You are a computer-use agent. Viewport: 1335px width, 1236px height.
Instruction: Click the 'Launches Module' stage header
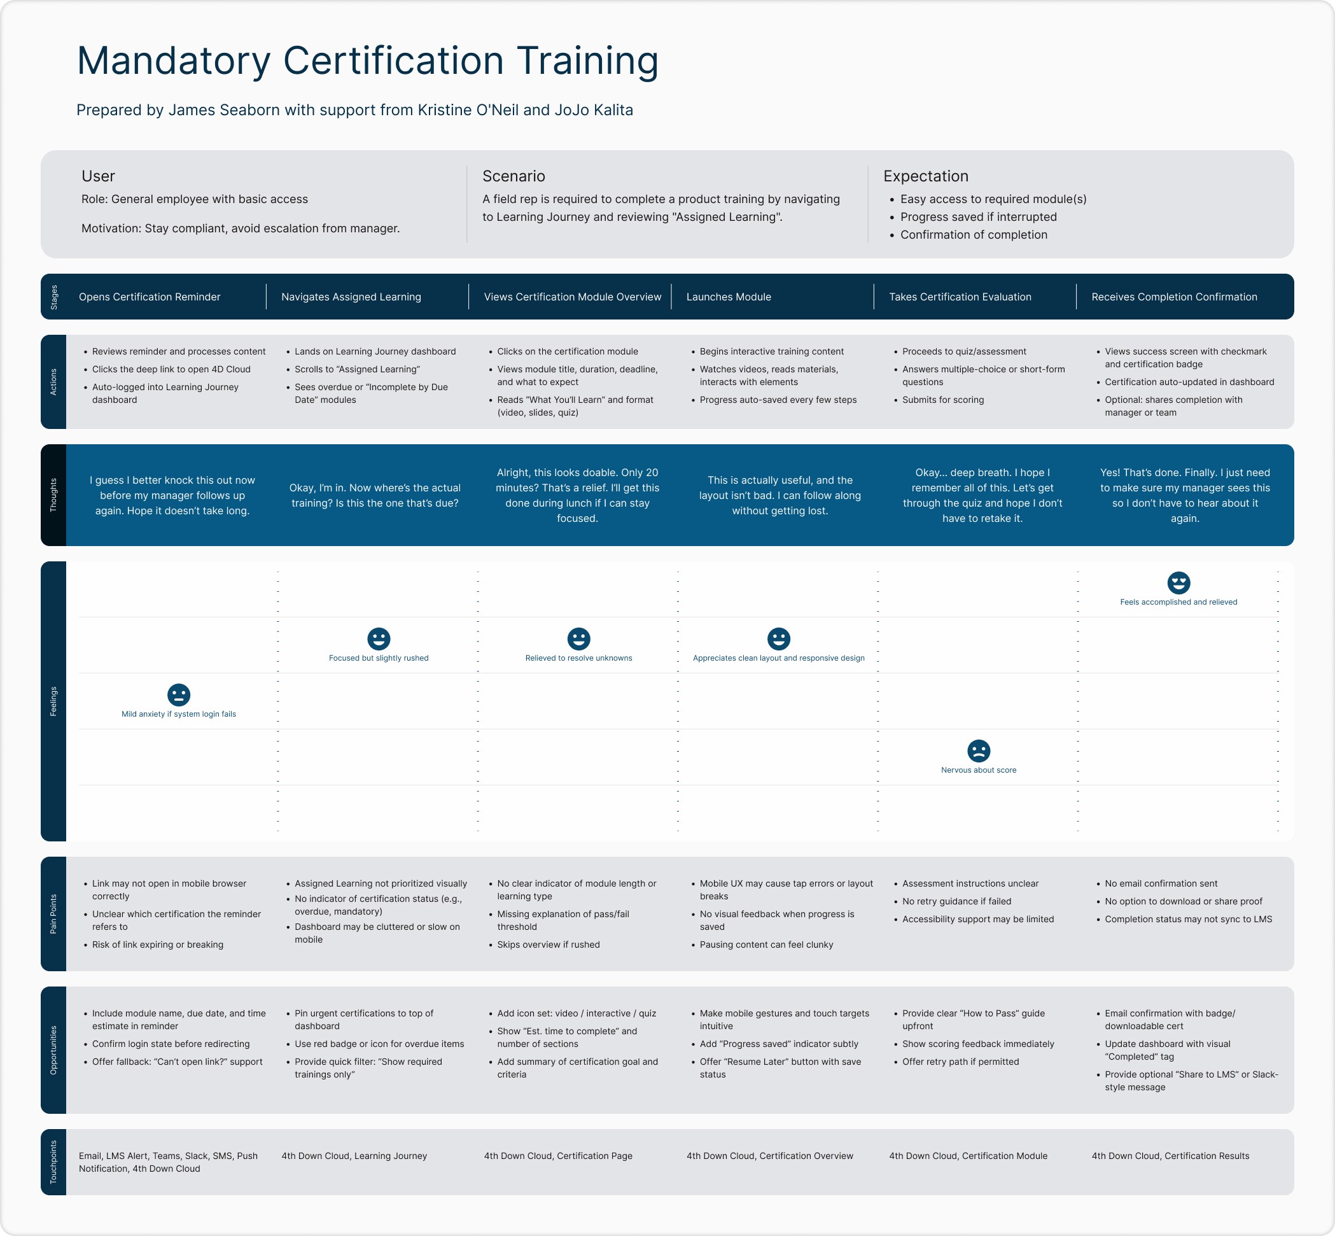click(x=729, y=297)
